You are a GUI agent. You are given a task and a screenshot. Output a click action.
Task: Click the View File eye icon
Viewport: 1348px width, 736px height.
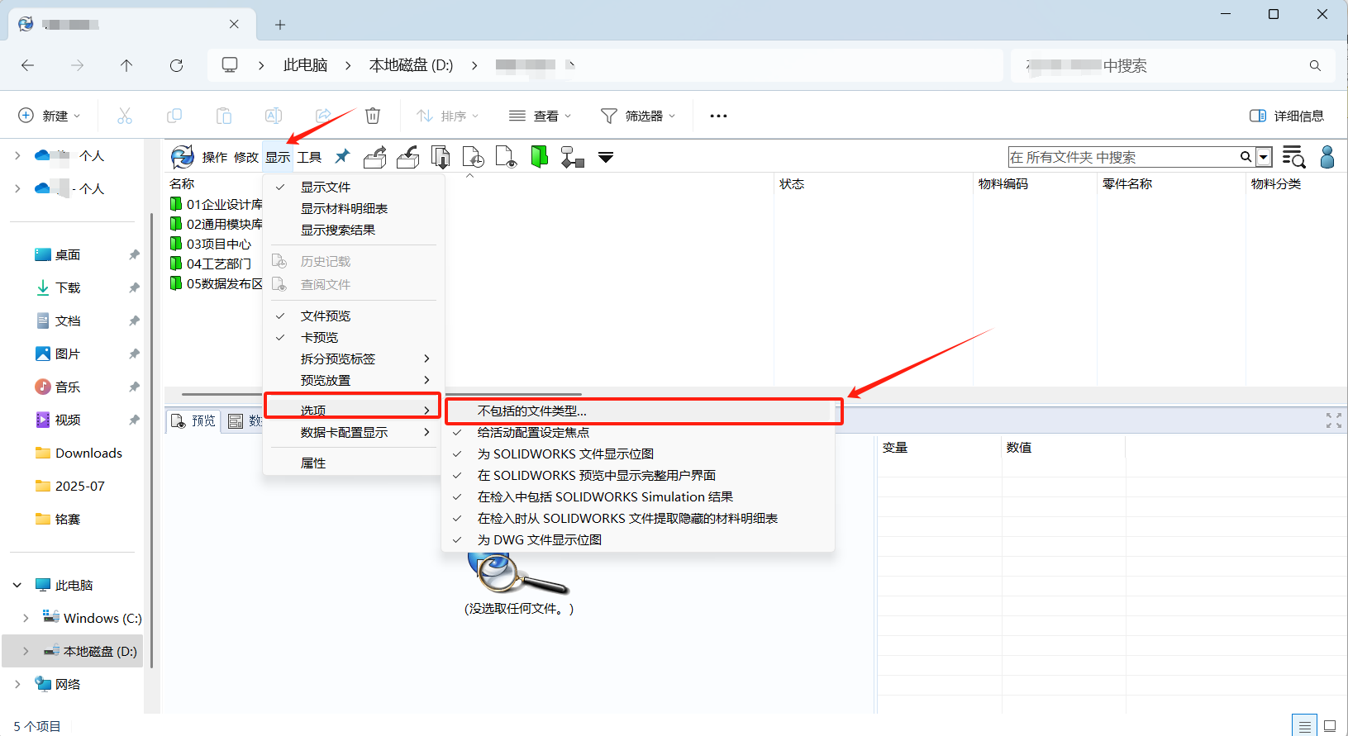506,157
